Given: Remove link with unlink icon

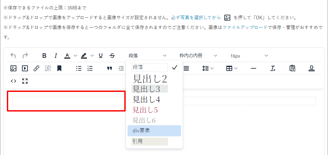Looking at the screenshot, I should (48, 68).
